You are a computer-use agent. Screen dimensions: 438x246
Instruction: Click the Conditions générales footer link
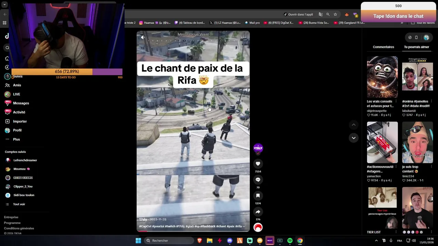pos(19,228)
